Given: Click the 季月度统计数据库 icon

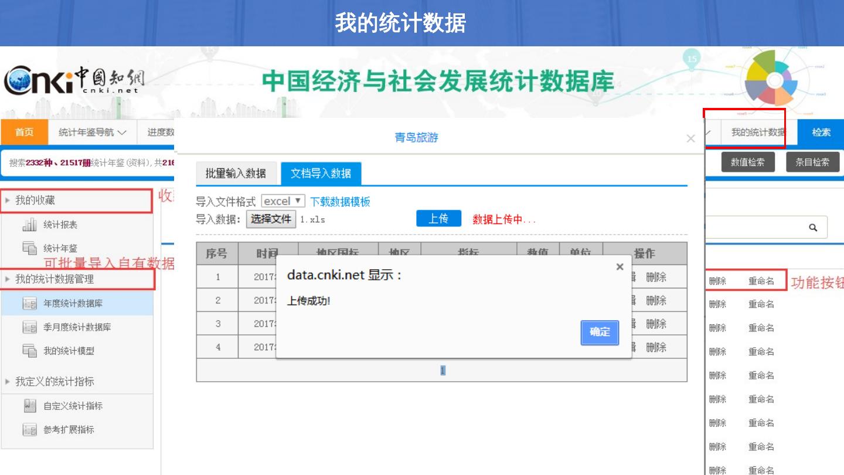Looking at the screenshot, I should (x=29, y=327).
